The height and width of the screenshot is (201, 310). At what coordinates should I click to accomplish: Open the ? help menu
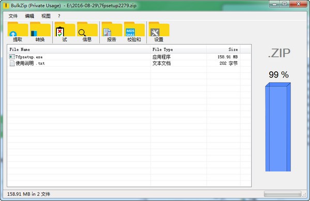point(59,16)
